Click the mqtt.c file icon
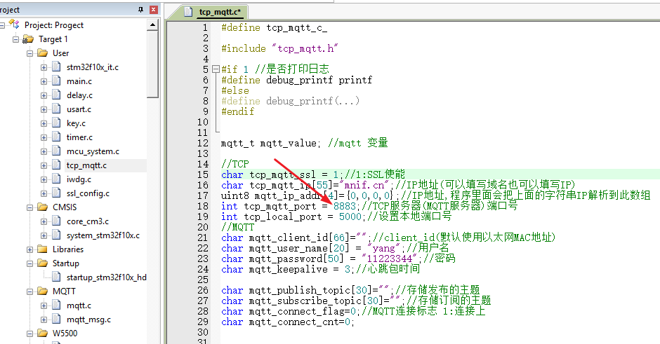Screen dimensions: 660x344 (56, 305)
